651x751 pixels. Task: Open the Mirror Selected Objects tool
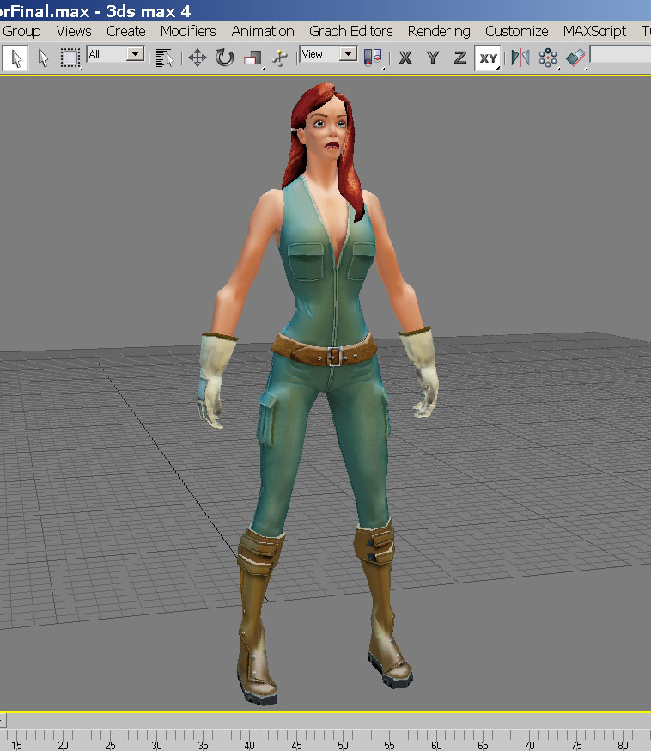pos(520,58)
